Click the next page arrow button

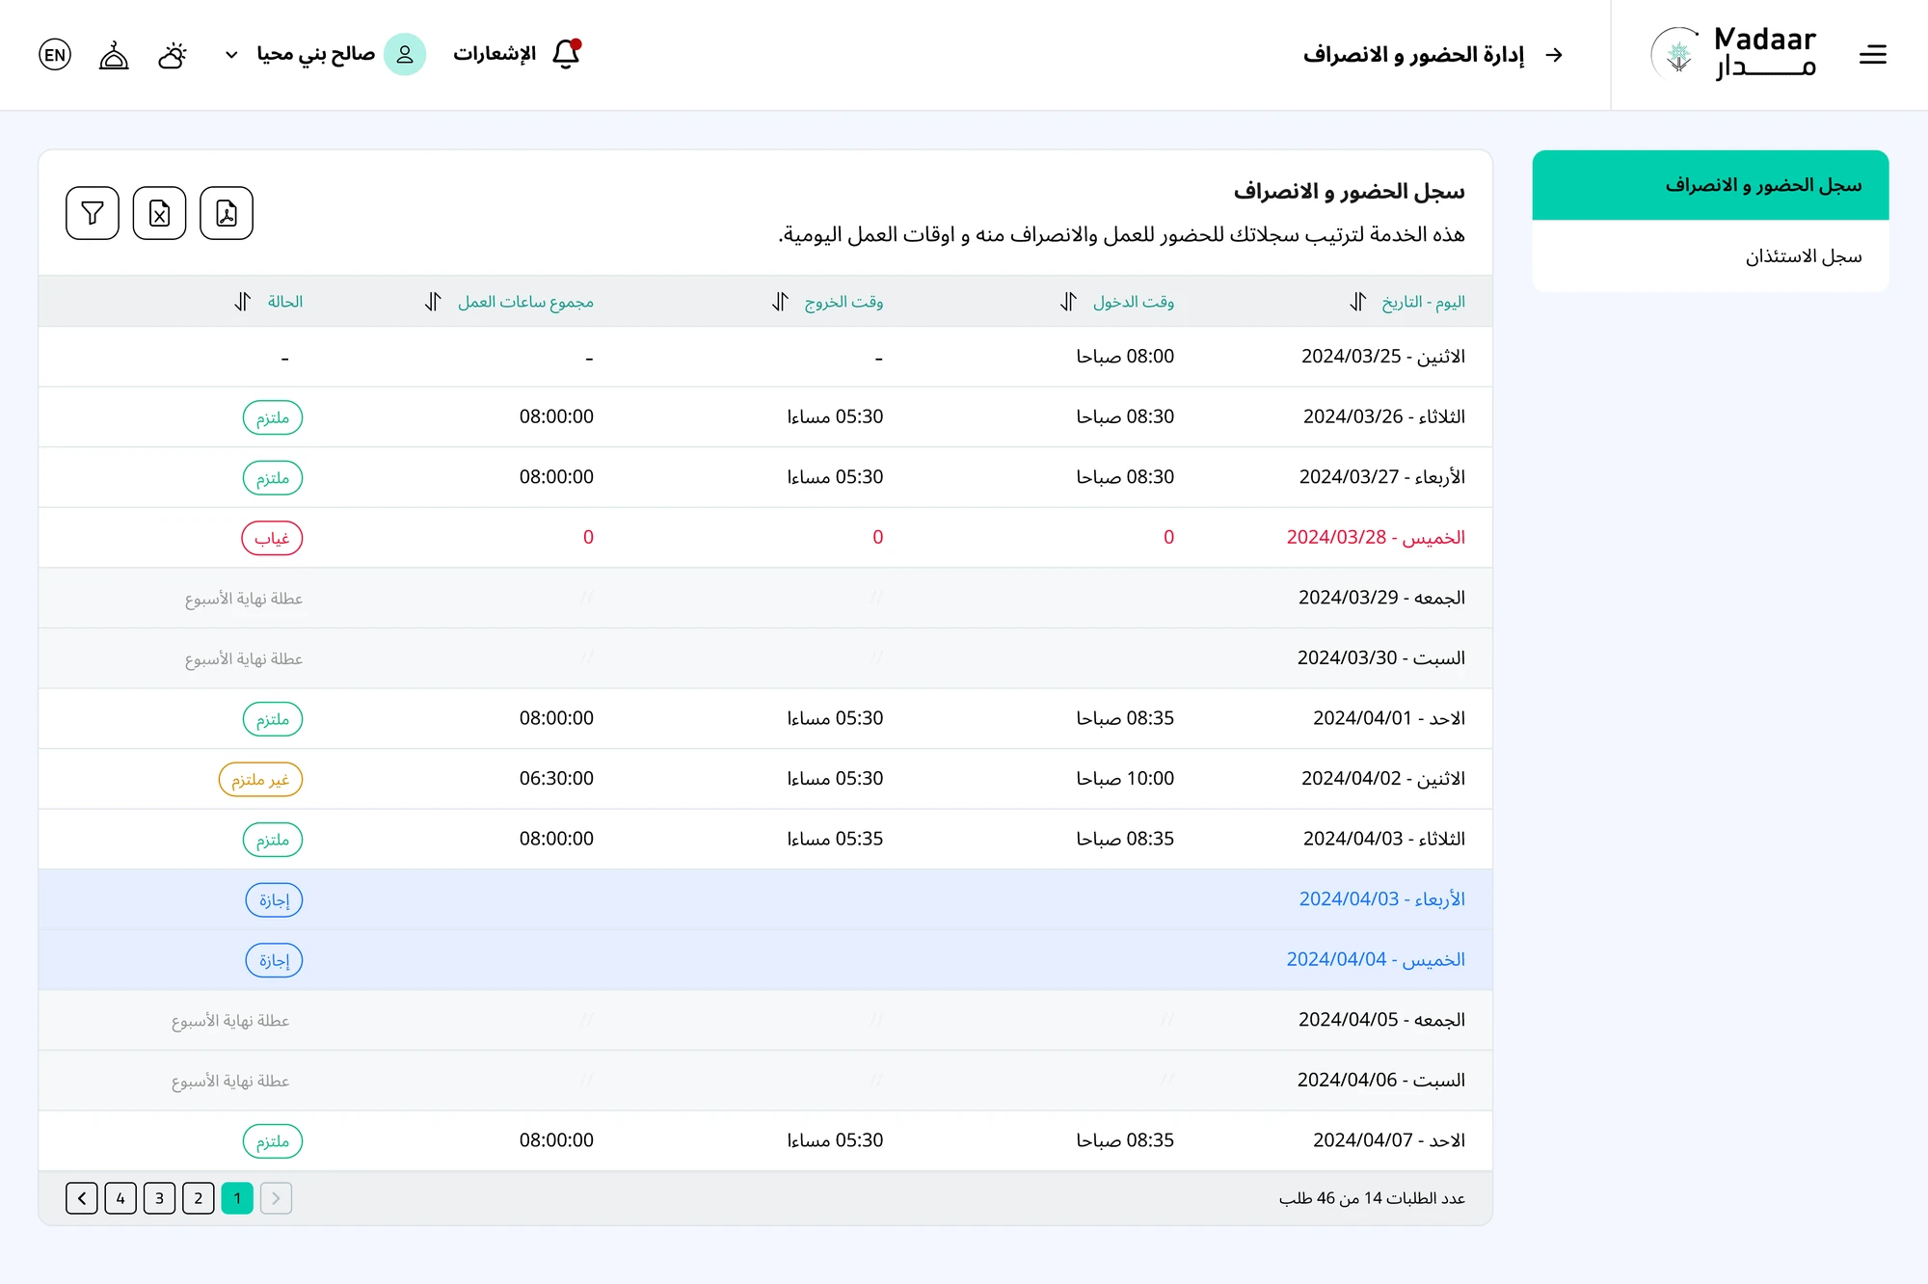point(82,1198)
